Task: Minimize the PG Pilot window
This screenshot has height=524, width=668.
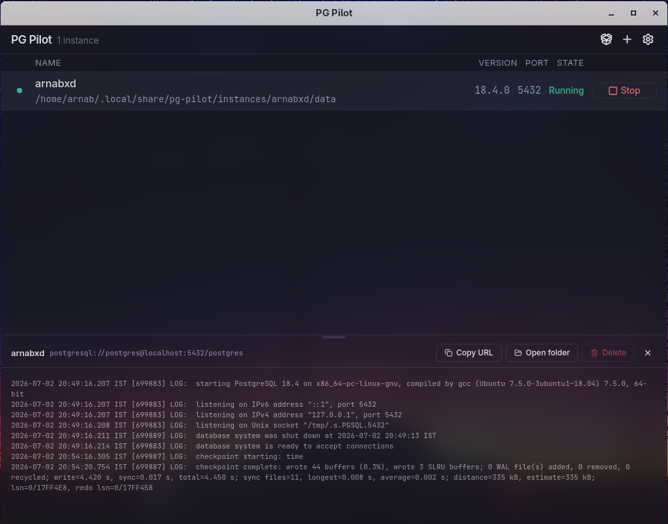Action: pyautogui.click(x=611, y=13)
